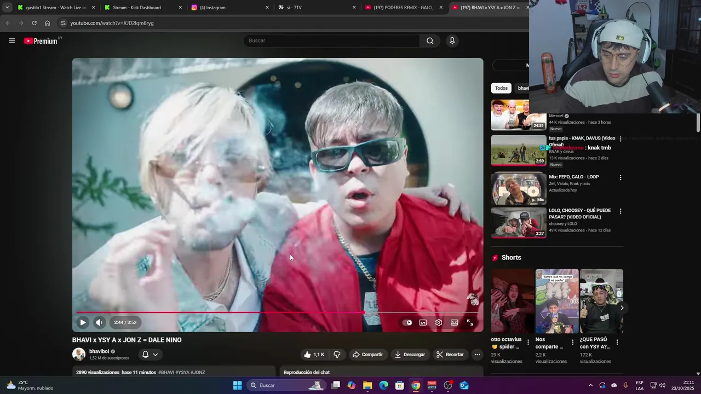Image resolution: width=701 pixels, height=394 pixels.
Task: Open File Explorer from the taskbar
Action: [x=367, y=385]
